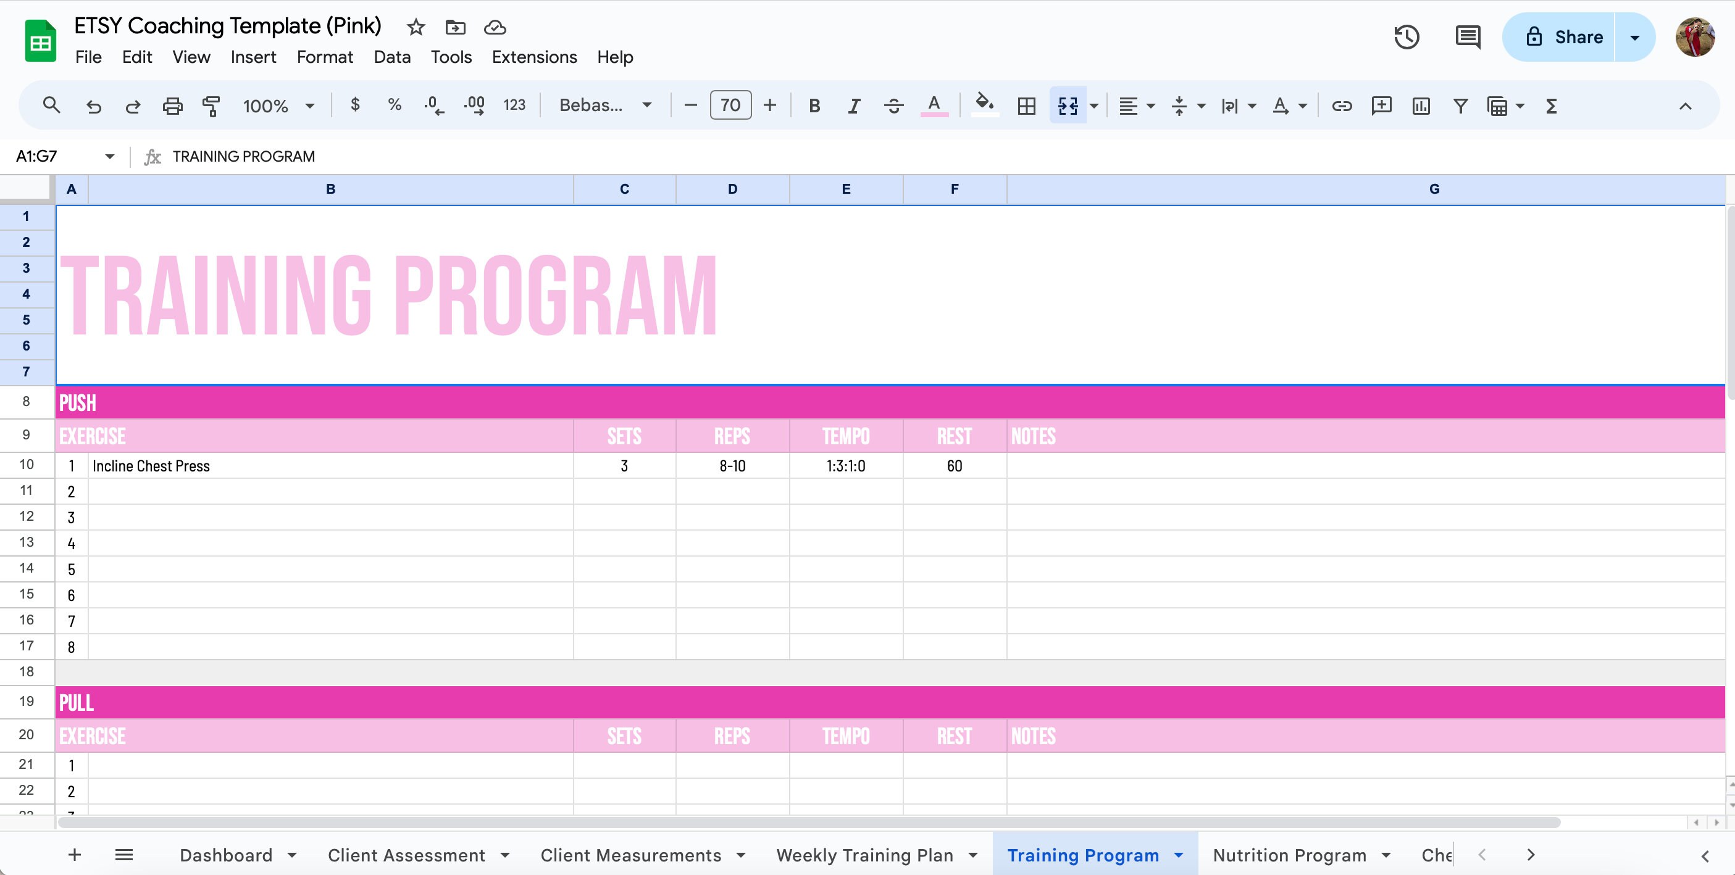The height and width of the screenshot is (875, 1735).
Task: Toggle italic formatting
Action: coord(854,106)
